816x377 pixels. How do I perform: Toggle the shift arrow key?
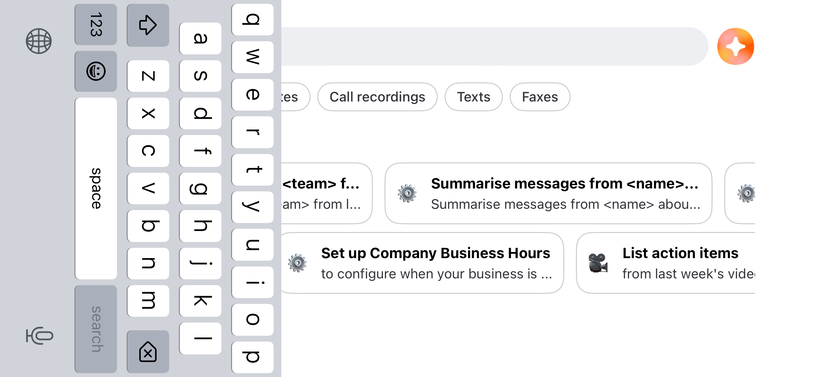(148, 25)
